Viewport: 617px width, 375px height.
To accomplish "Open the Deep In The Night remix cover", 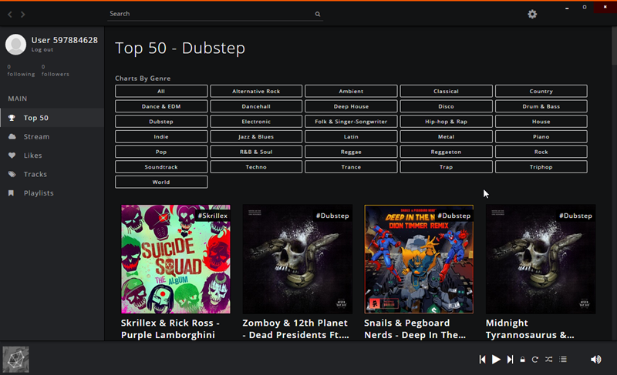I will (419, 259).
